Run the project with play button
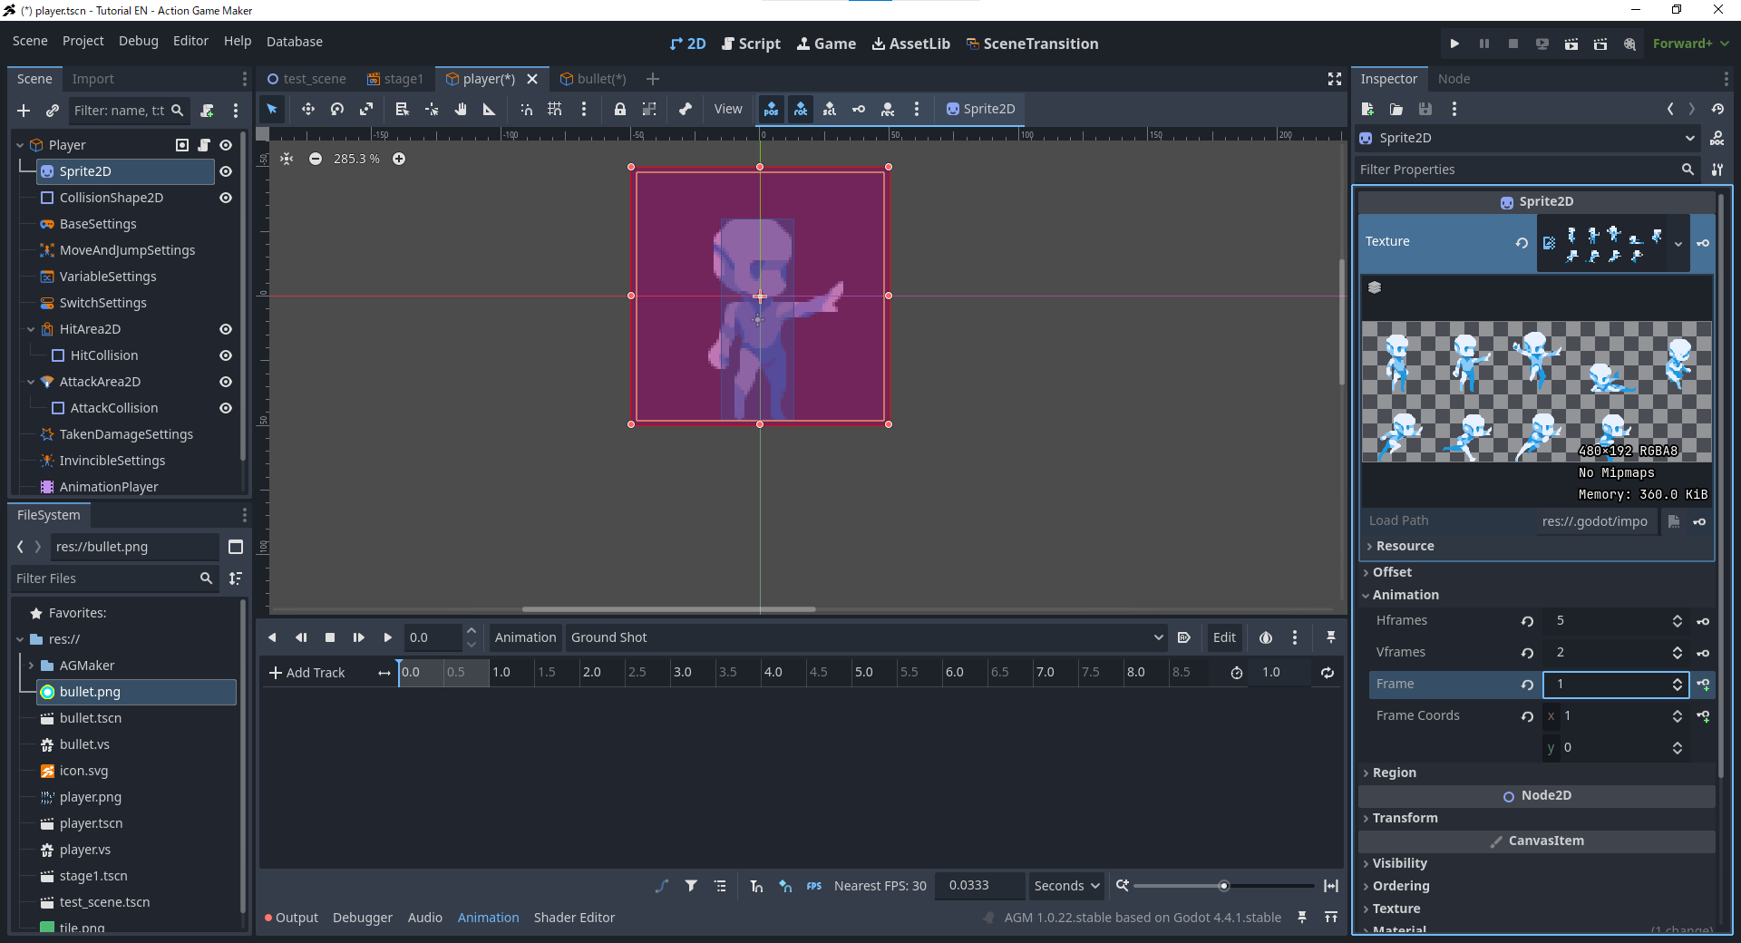This screenshot has height=943, width=1741. point(1454,44)
